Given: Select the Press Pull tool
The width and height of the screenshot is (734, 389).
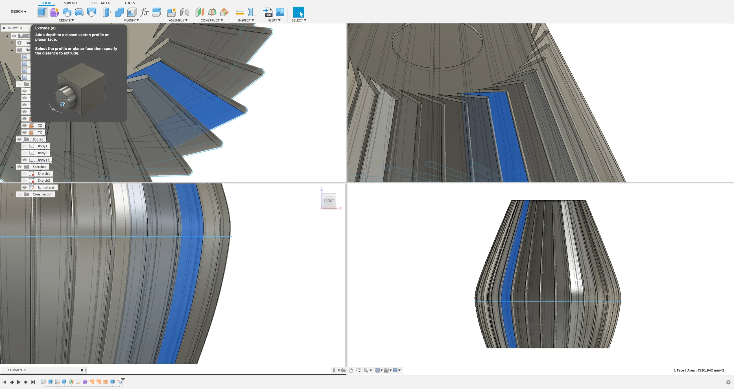Looking at the screenshot, I should 107,12.
